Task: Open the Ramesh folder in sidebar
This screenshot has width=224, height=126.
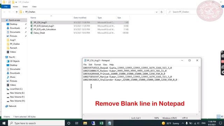Action: pyautogui.click(x=13, y=48)
